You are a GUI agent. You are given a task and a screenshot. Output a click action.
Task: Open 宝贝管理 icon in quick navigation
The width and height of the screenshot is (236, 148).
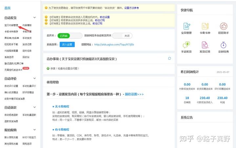tap(187, 26)
